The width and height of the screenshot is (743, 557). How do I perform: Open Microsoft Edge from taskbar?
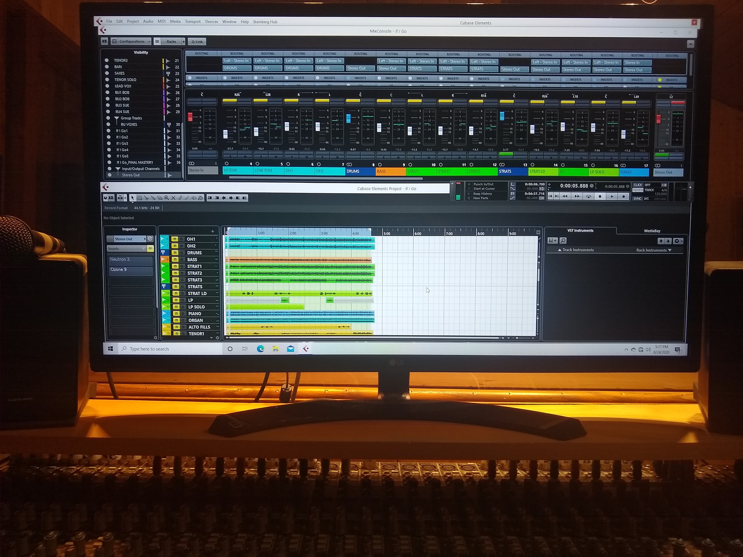[x=260, y=348]
